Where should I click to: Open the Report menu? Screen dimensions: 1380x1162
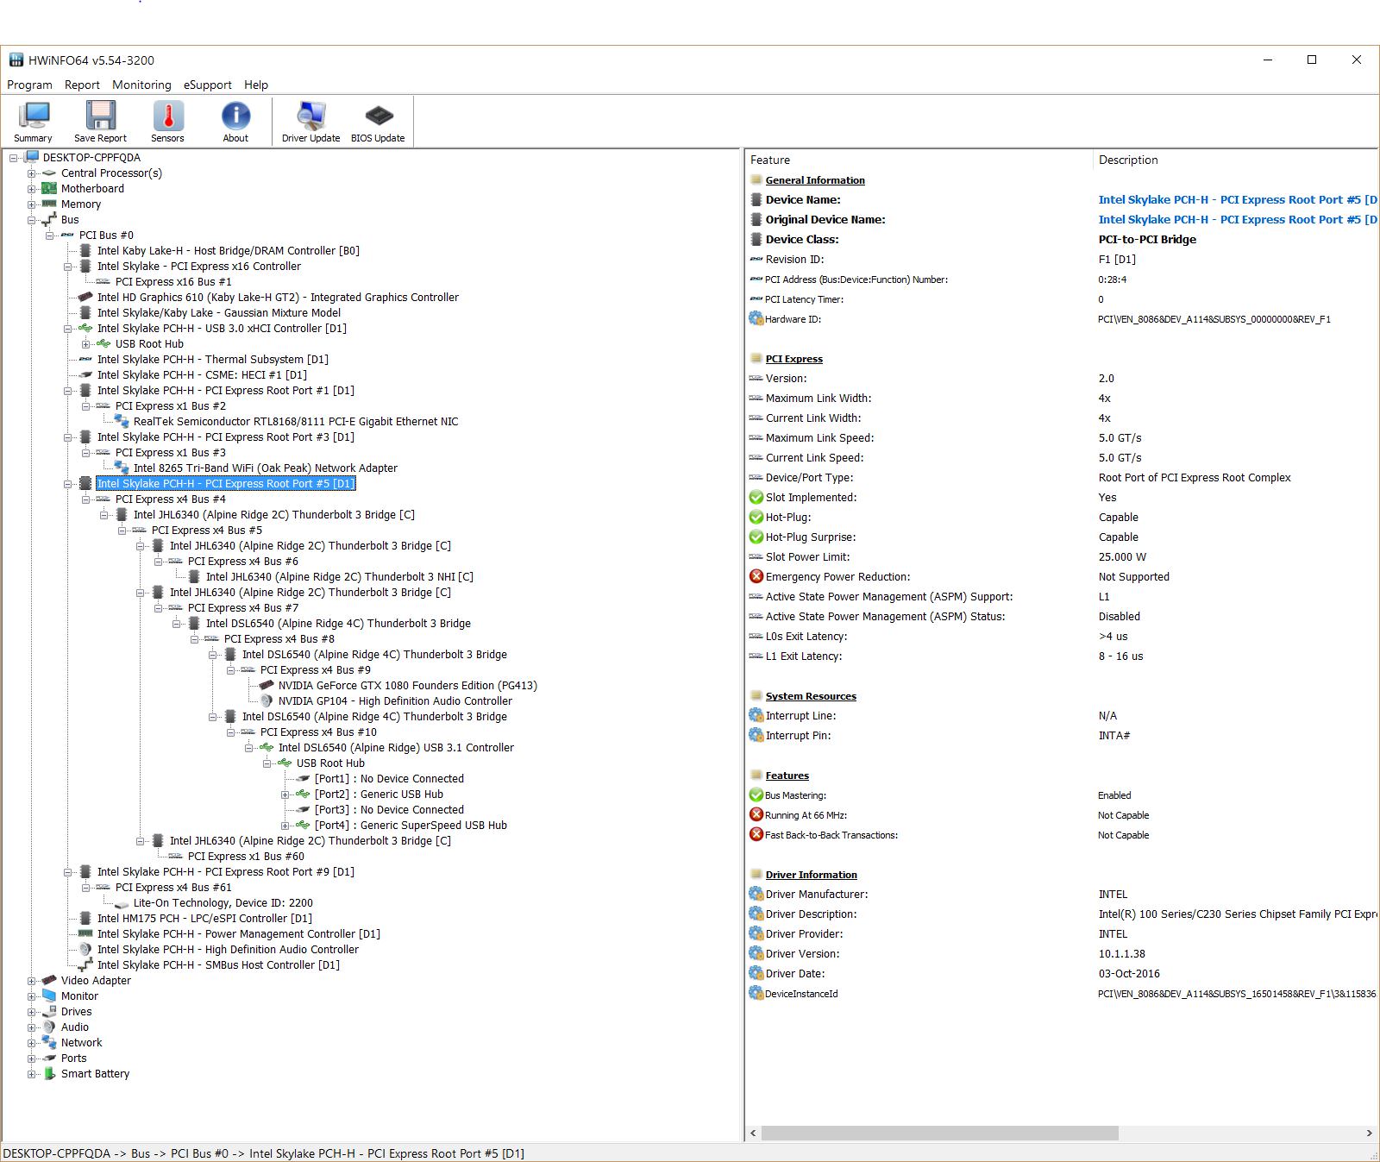pyautogui.click(x=82, y=85)
